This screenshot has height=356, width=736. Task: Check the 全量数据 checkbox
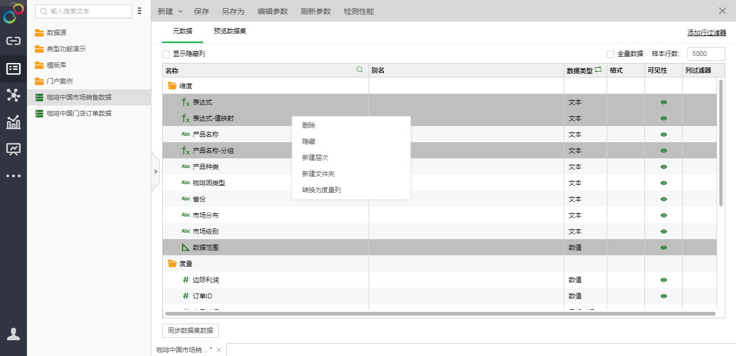click(x=610, y=54)
